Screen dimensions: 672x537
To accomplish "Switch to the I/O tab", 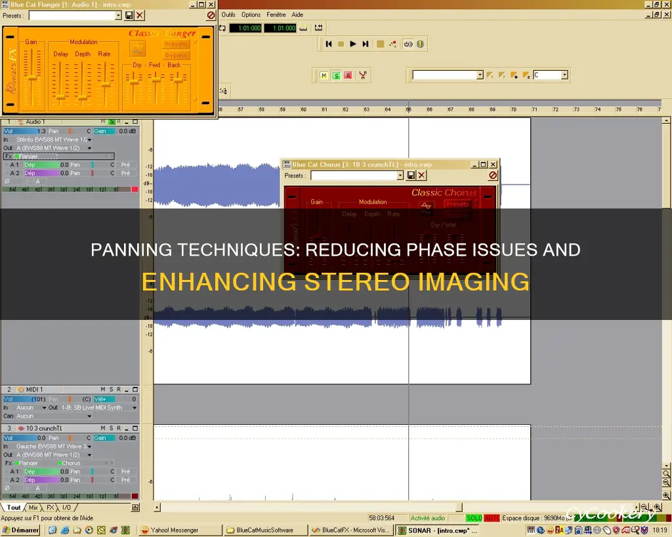I will [66, 507].
